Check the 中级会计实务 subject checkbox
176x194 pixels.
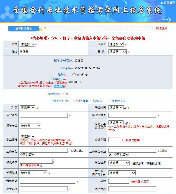coord(106,100)
